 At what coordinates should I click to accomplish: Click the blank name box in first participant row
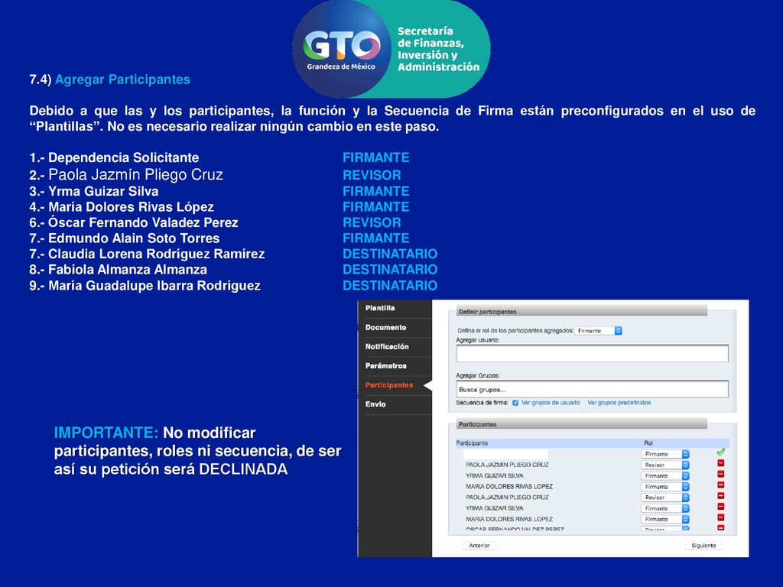tap(505, 454)
